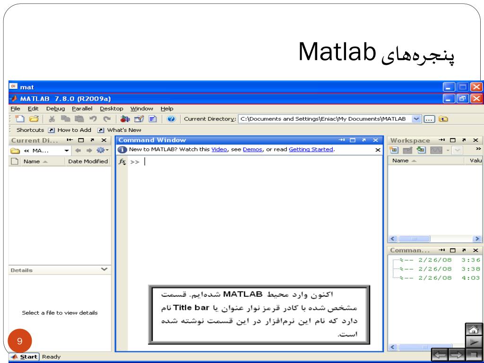Click the Open file toolbar icon
This screenshot has width=484, height=363.
(34, 119)
